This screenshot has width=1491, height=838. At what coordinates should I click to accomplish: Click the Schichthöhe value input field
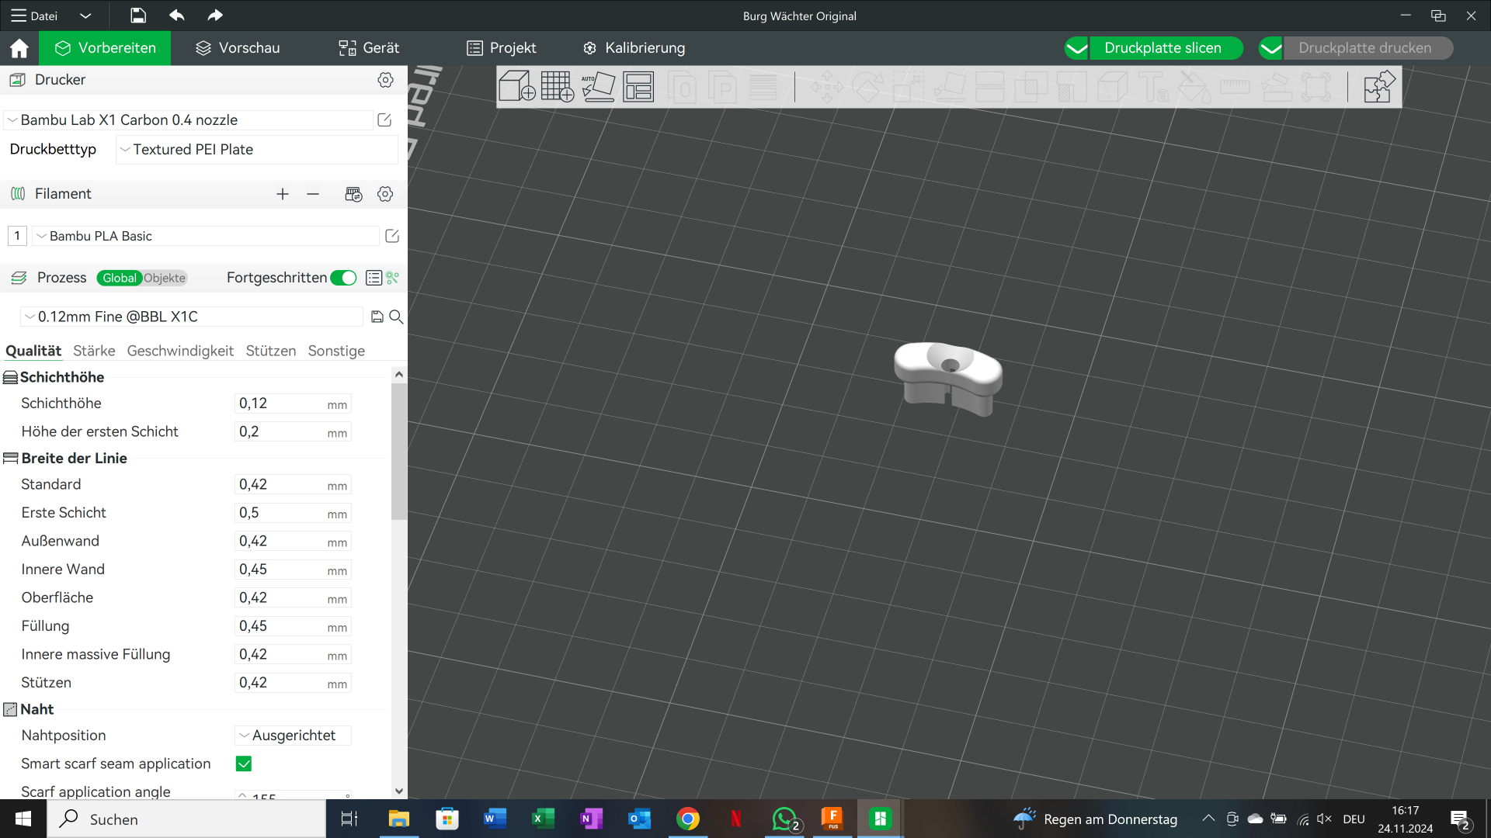click(x=293, y=403)
